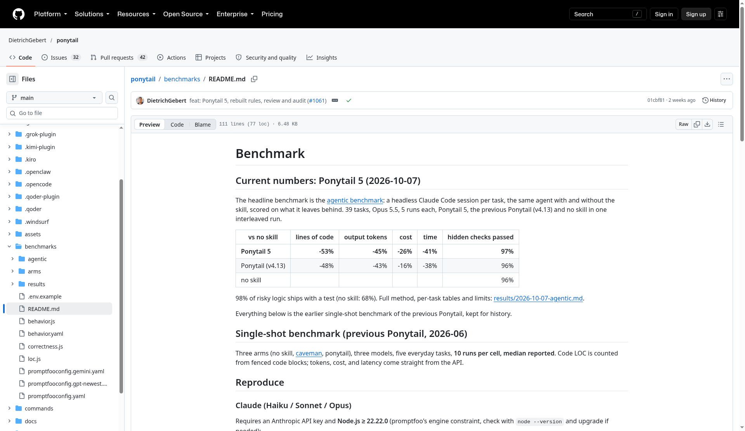The height and width of the screenshot is (431, 745).
Task: Download the raw README file
Action: point(707,124)
